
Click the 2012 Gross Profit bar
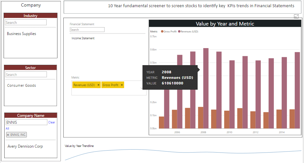pyautogui.click(x=253, y=120)
